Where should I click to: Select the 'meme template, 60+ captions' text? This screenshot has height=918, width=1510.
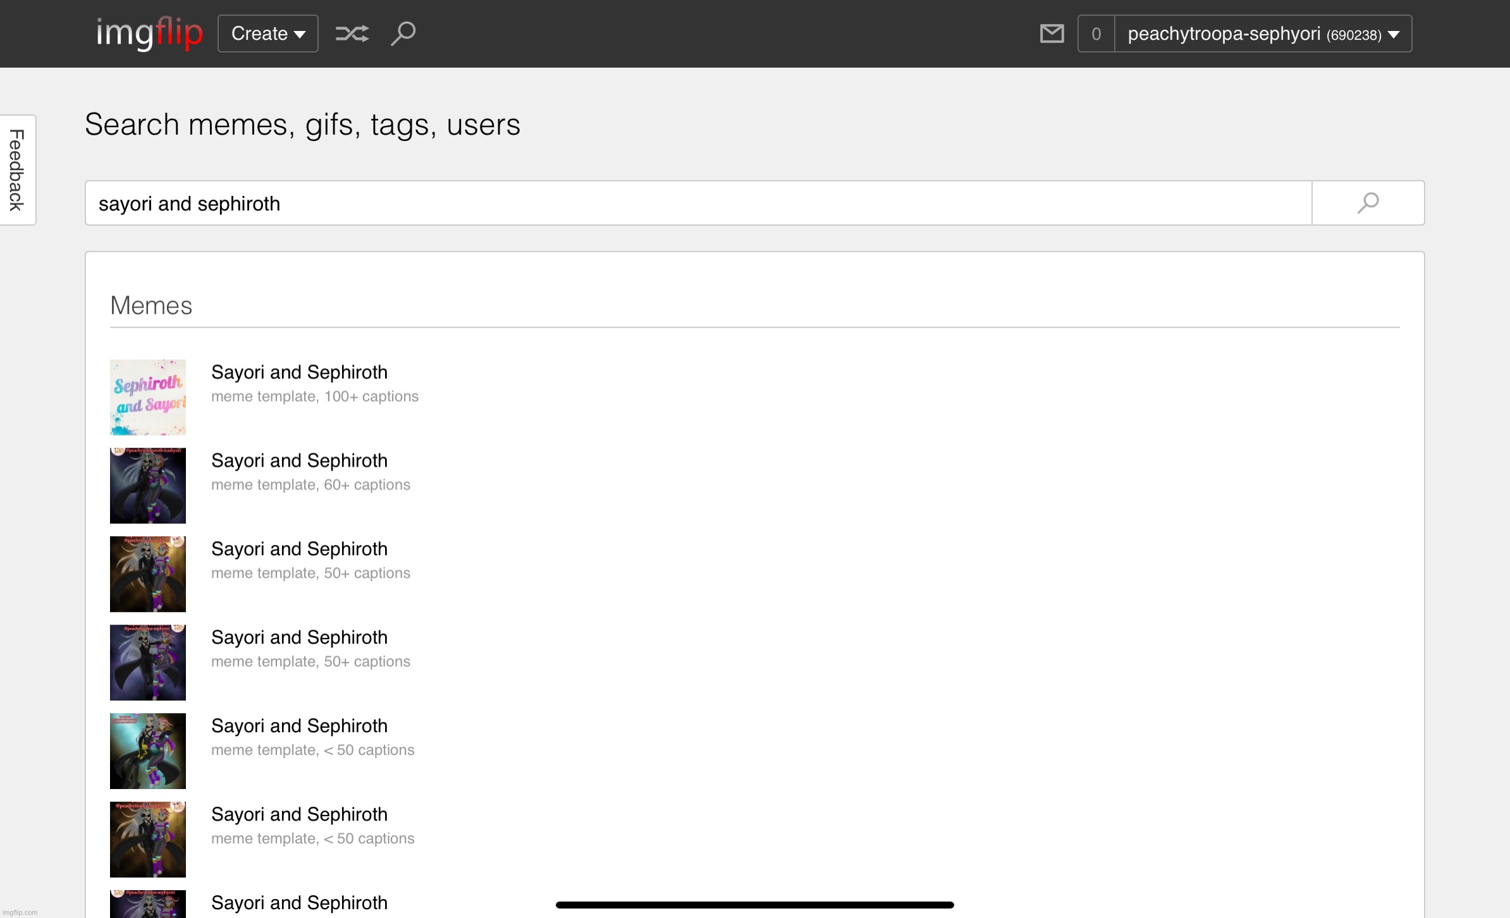point(310,485)
